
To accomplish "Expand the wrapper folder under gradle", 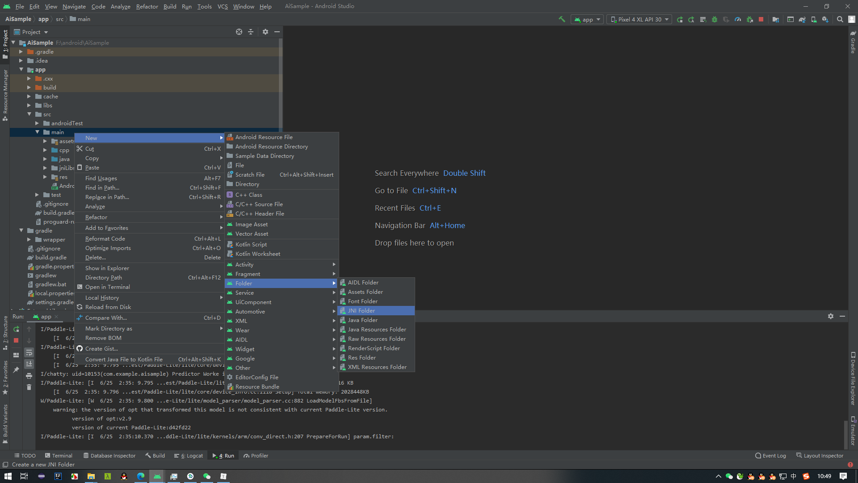I will (29, 240).
